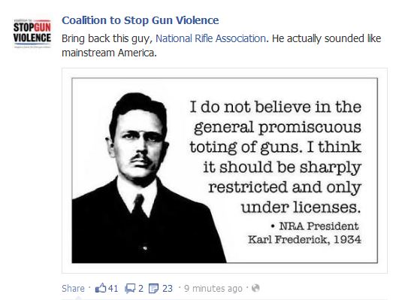The height and width of the screenshot is (300, 399).
Task: Open the list of 41 likes
Action: coord(113,288)
